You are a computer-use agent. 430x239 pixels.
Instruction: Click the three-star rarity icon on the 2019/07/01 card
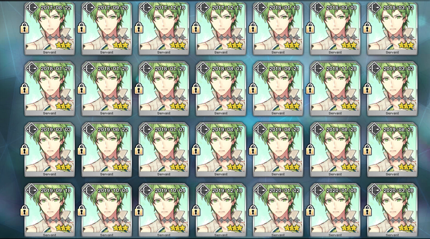(177, 167)
